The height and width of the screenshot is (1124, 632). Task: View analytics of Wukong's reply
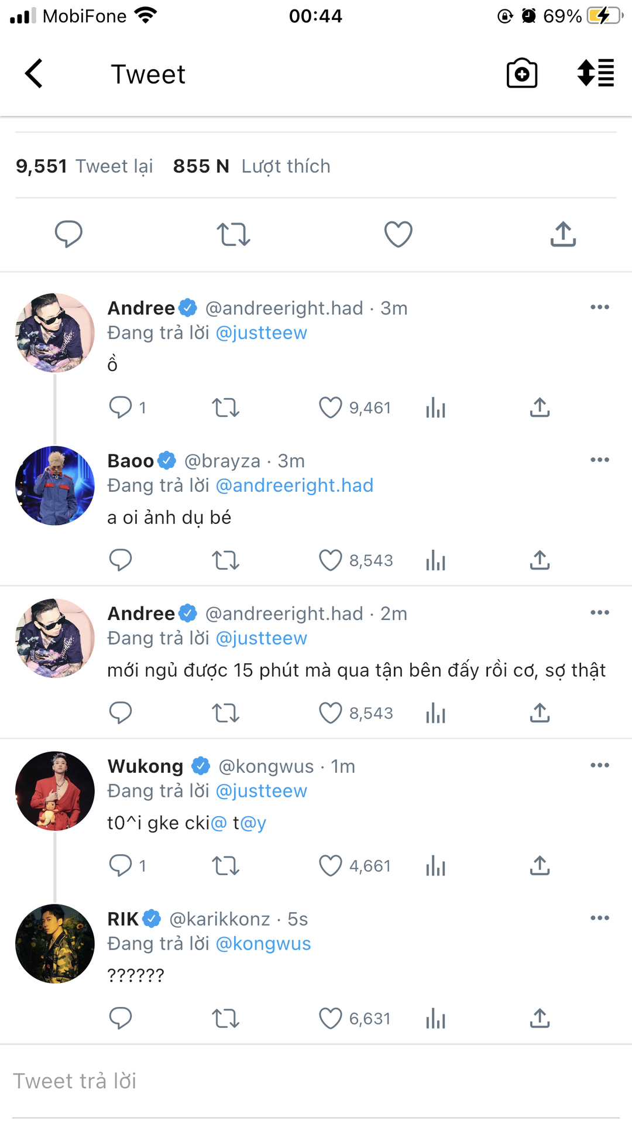[435, 866]
